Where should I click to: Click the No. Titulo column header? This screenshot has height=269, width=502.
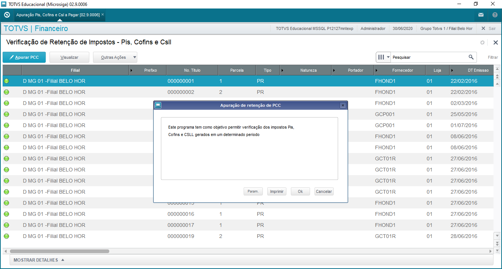point(192,70)
